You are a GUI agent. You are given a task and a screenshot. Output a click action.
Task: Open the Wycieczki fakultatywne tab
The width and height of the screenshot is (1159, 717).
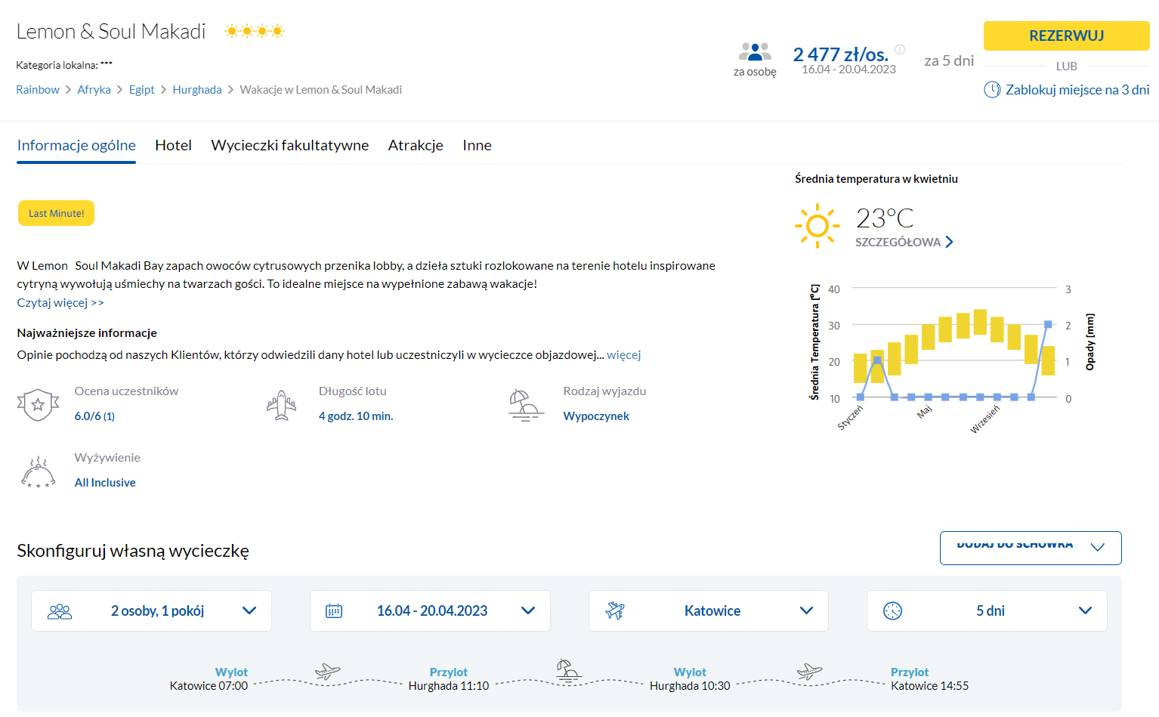pos(289,145)
